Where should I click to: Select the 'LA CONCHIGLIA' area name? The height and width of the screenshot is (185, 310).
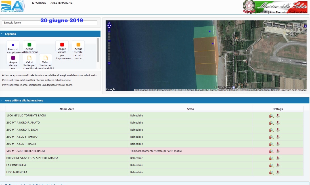[16, 165]
